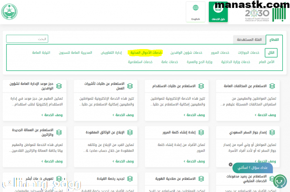Viewport: 290px width, 192px height.
Task: Switch to the الفئة المستهدفة tab
Action: click(x=249, y=40)
